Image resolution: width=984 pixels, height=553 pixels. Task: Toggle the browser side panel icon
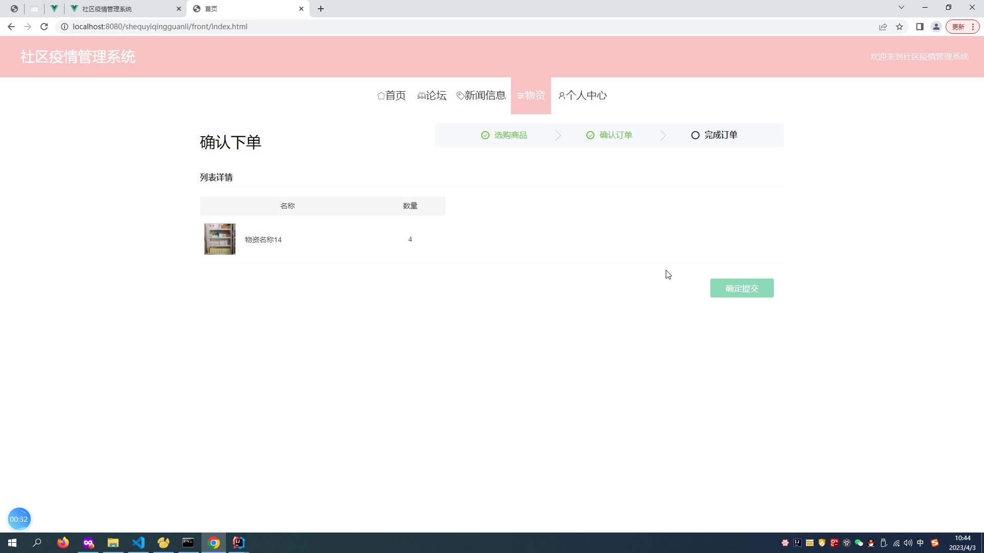[920, 27]
